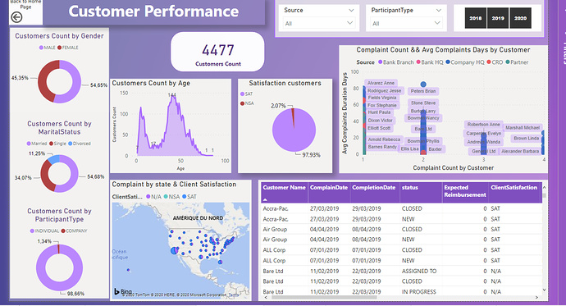Filter by year 2018
Viewport: 566px width, 306px height.
click(476, 18)
